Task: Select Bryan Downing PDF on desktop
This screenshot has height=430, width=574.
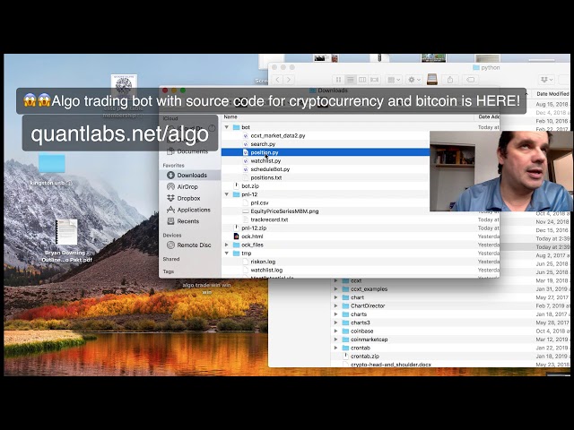Action: coord(66,232)
